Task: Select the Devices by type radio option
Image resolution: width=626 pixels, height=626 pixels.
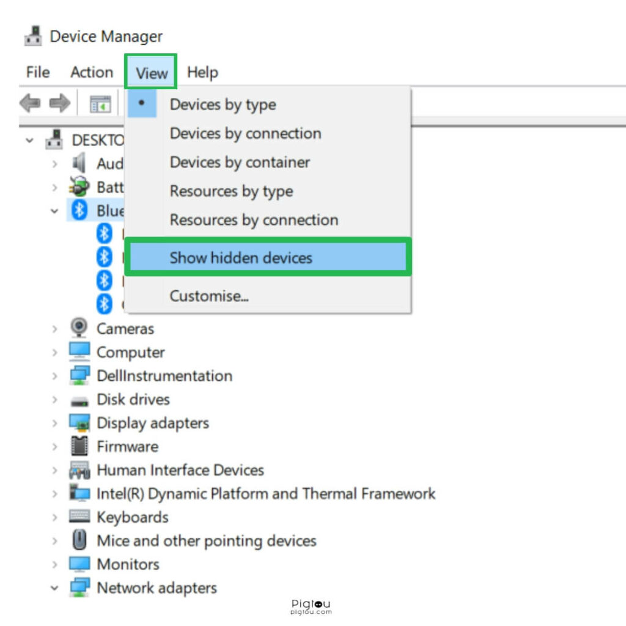Action: pyautogui.click(x=268, y=104)
